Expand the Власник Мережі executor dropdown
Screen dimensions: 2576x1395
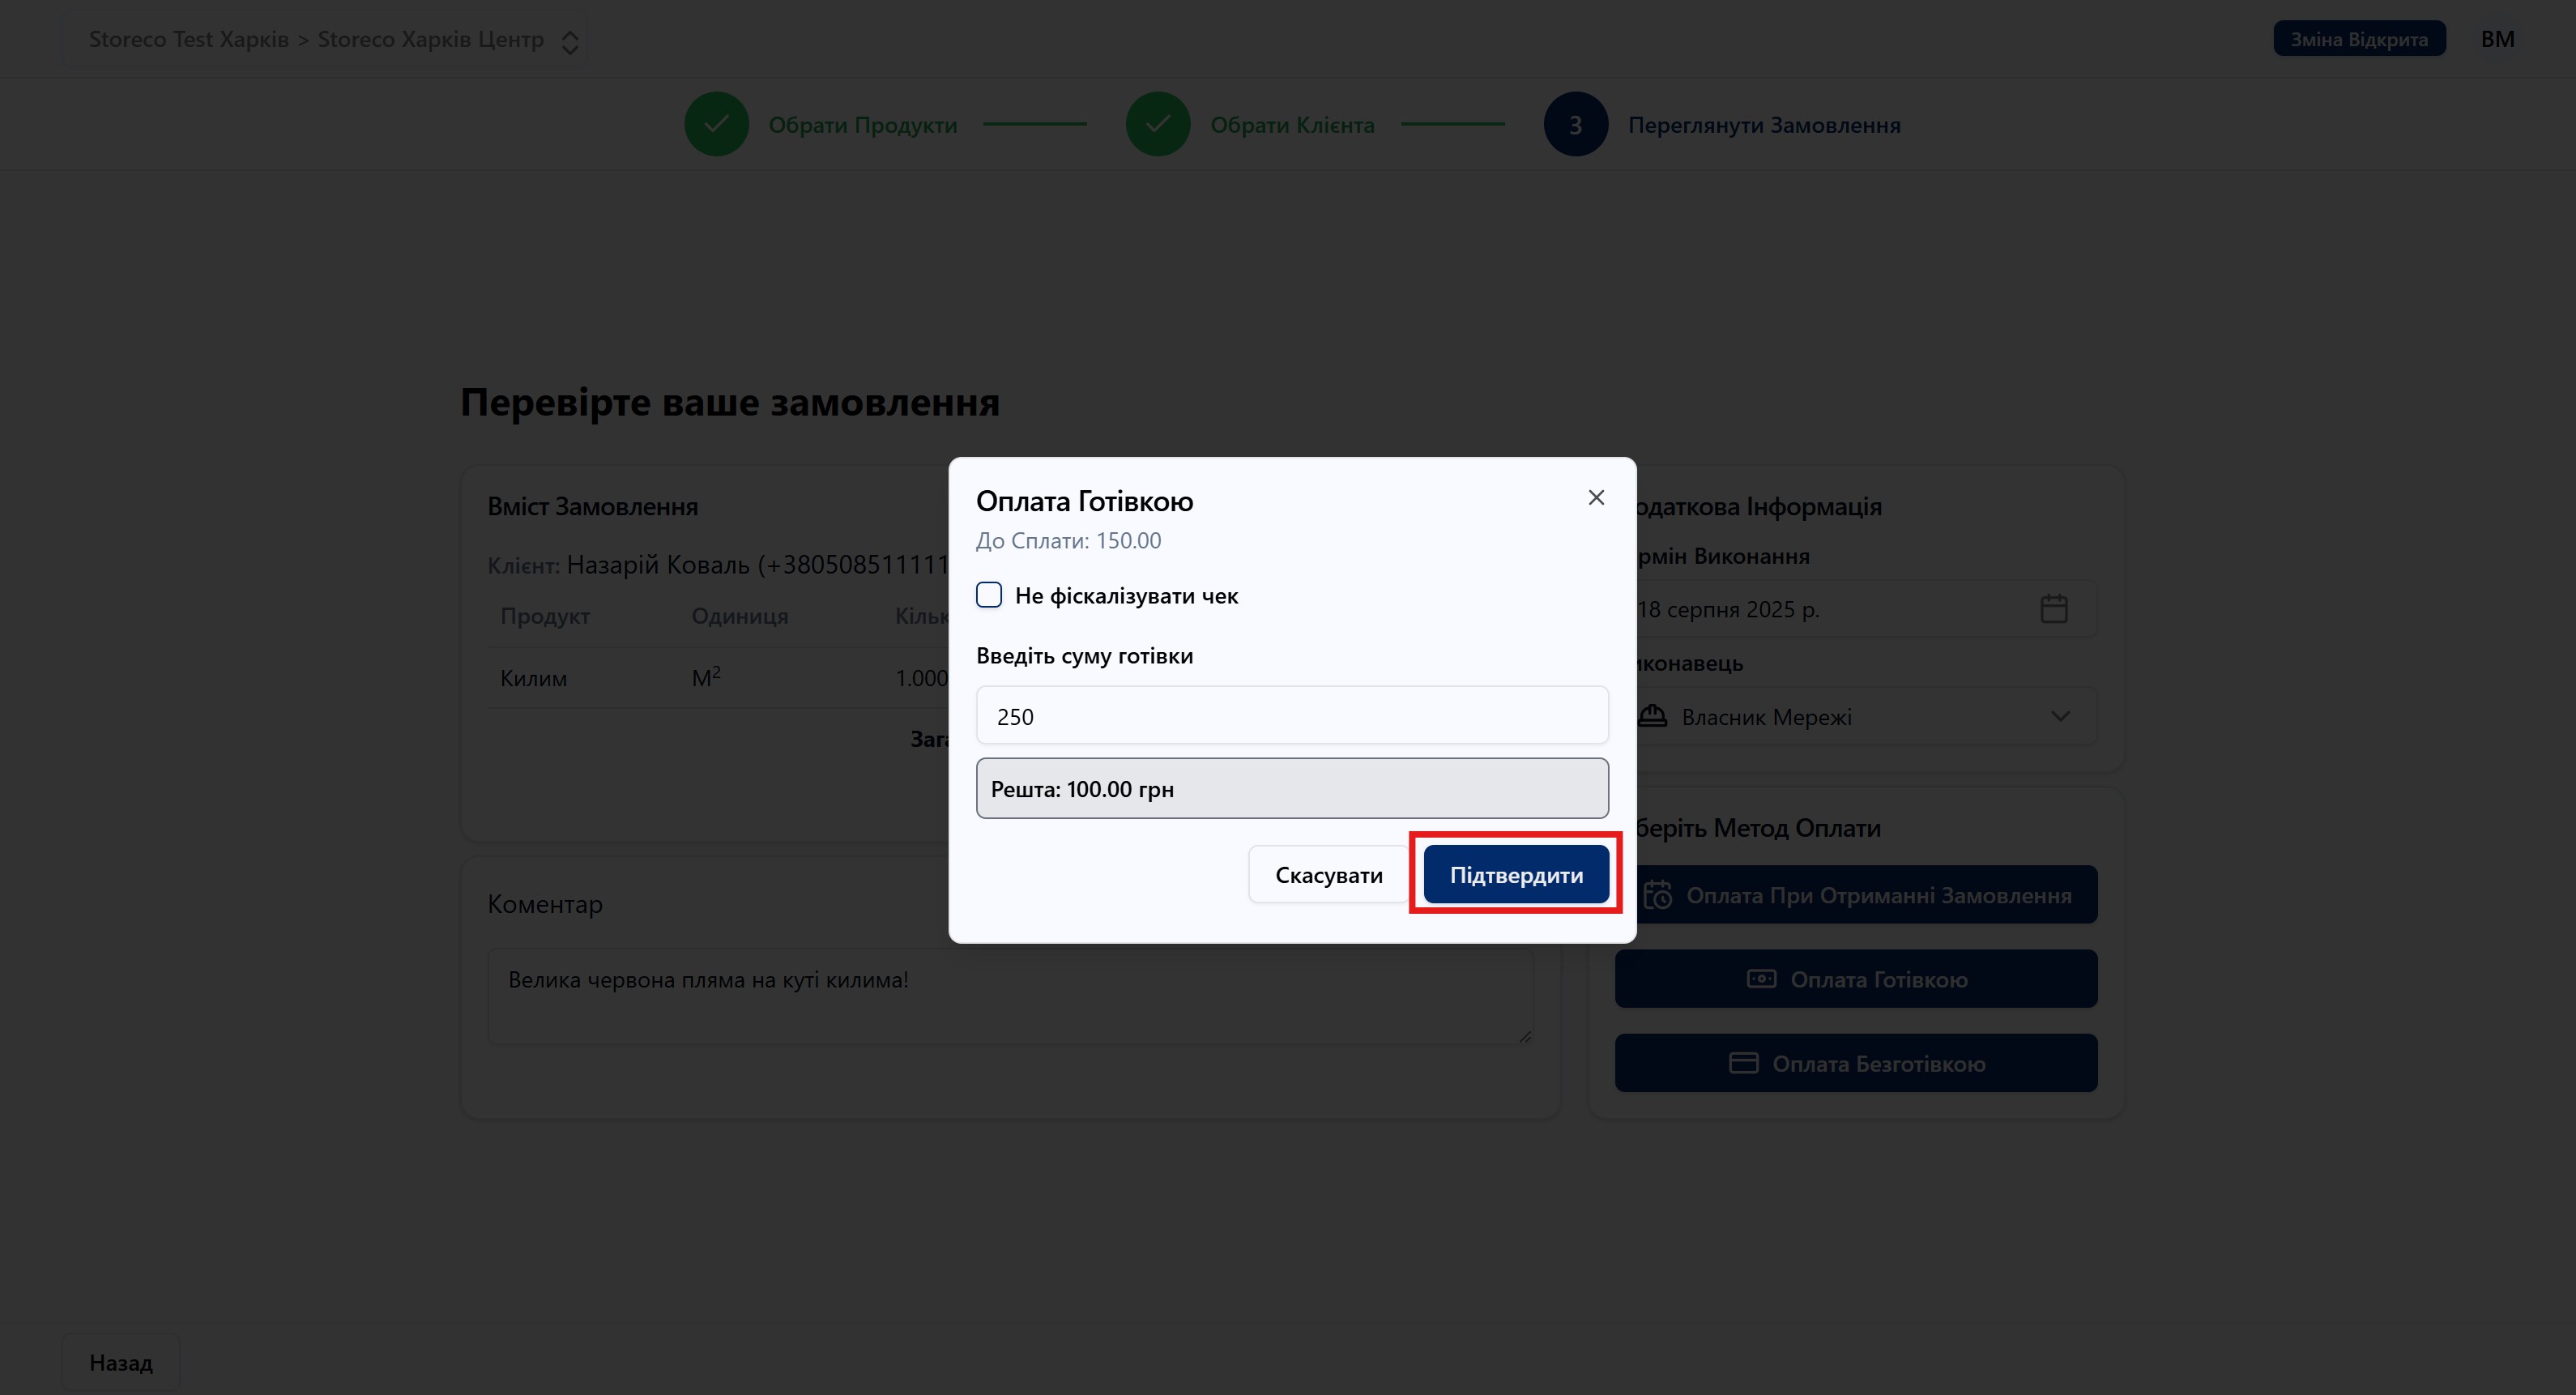point(2060,716)
